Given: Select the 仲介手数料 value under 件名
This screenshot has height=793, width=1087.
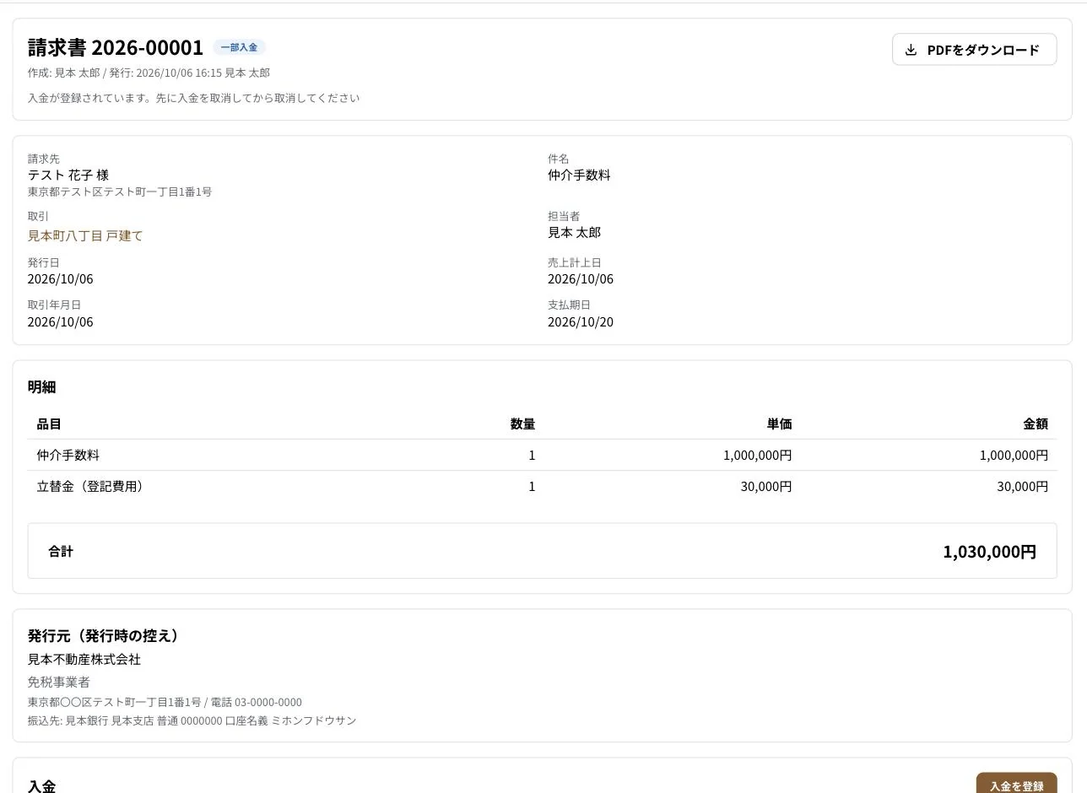Looking at the screenshot, I should pos(579,175).
